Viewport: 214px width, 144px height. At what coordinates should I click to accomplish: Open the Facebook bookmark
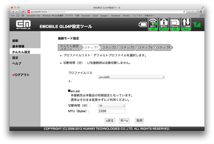tap(116, 16)
